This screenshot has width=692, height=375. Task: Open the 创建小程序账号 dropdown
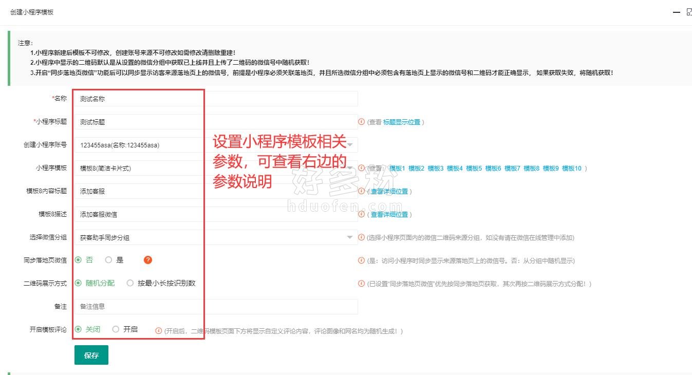(216, 145)
